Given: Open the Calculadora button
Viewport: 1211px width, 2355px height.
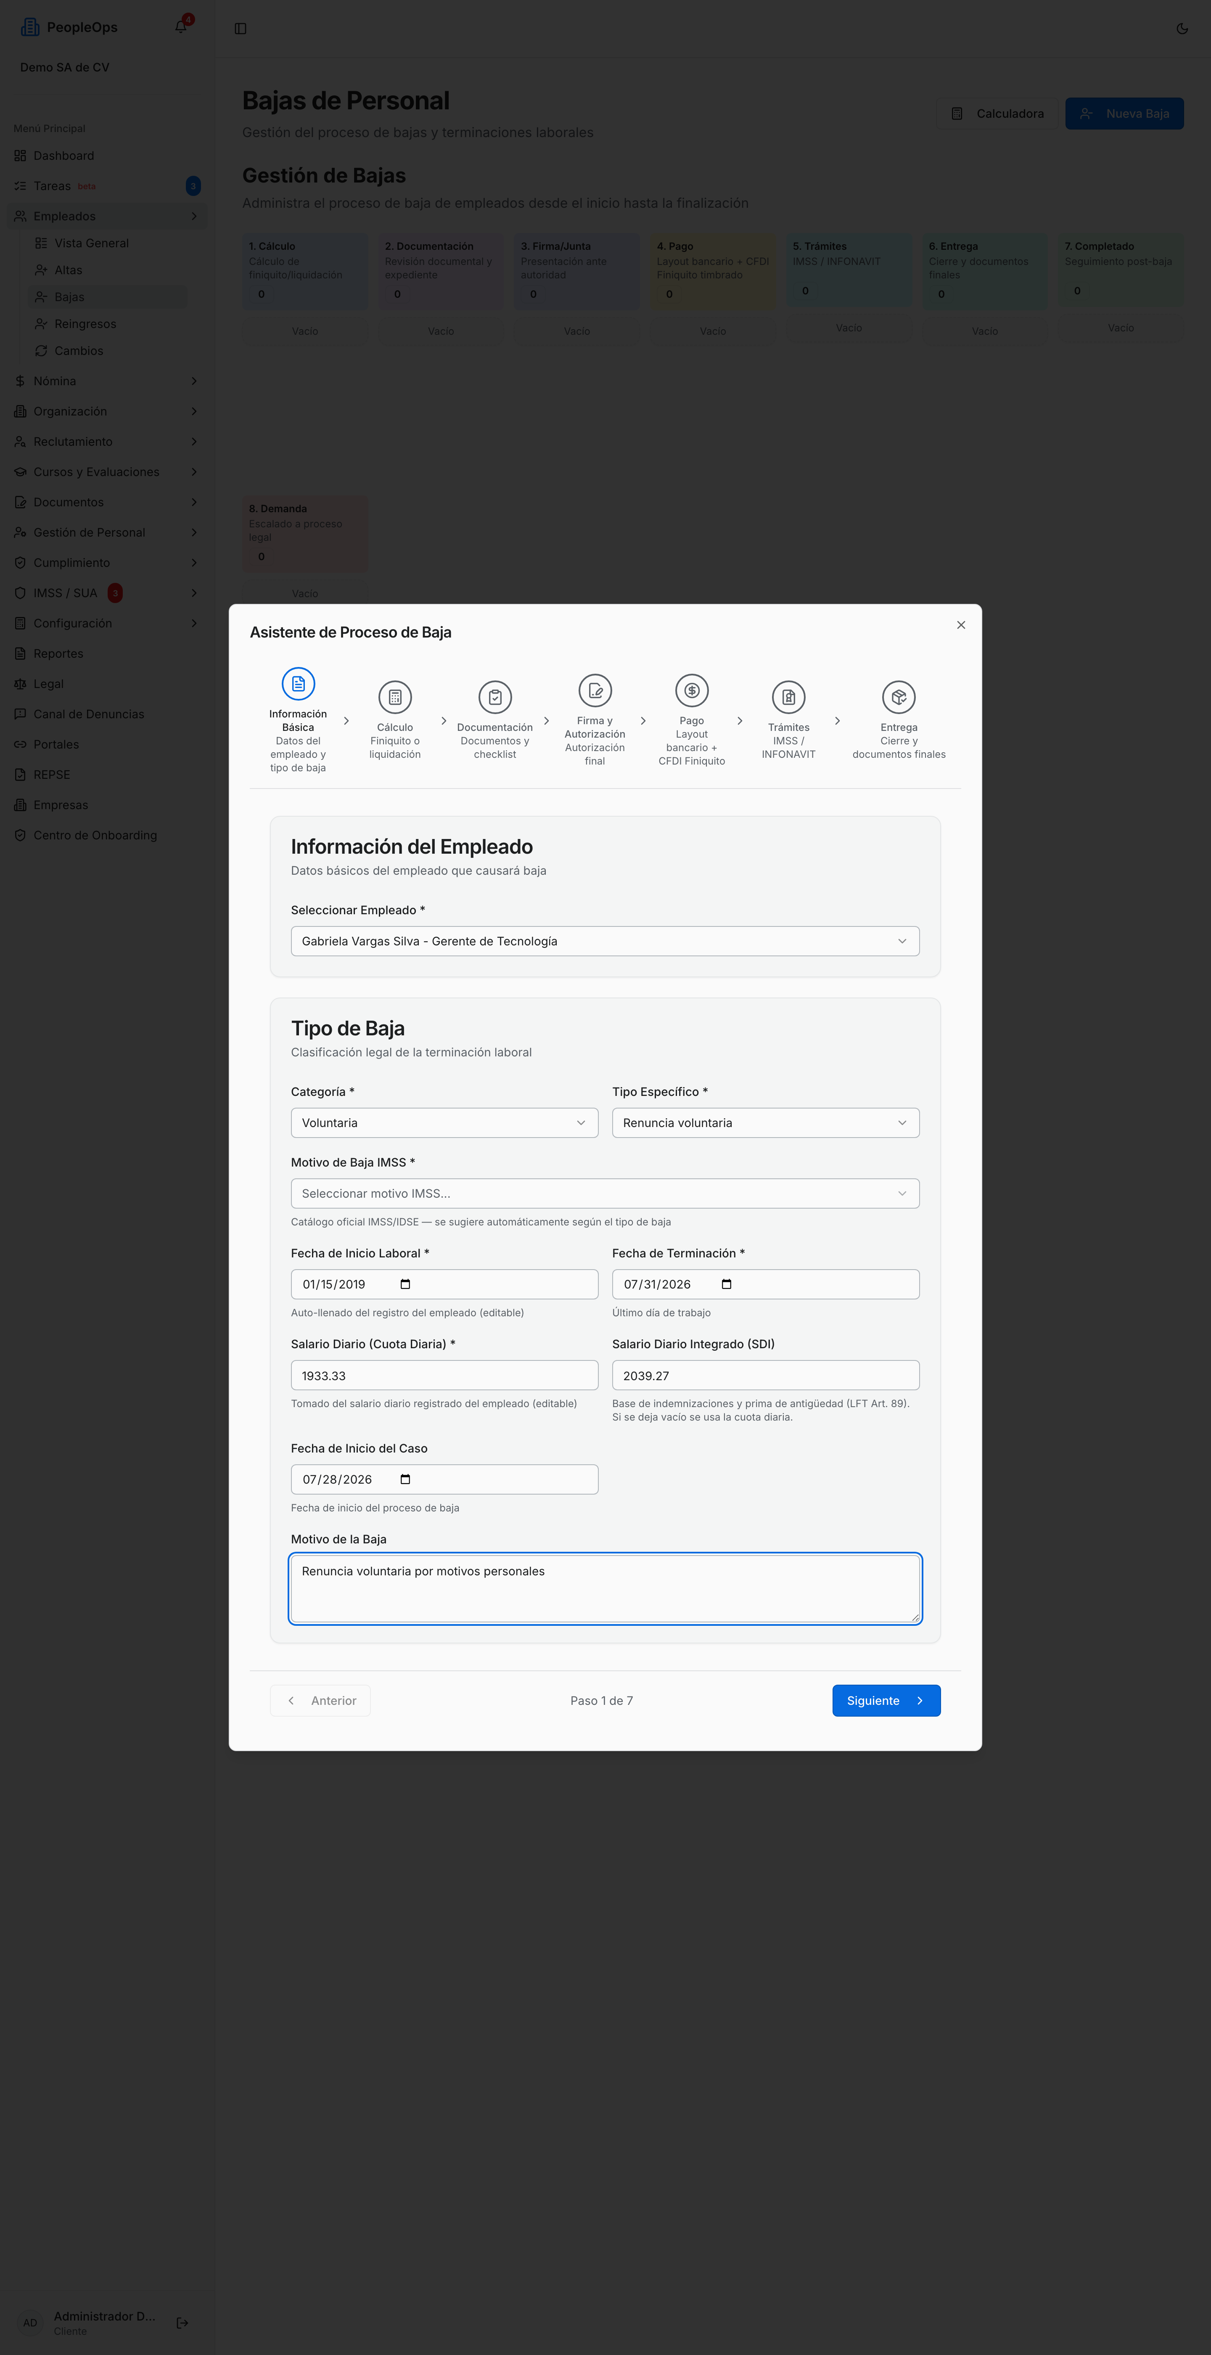Looking at the screenshot, I should click(x=996, y=114).
